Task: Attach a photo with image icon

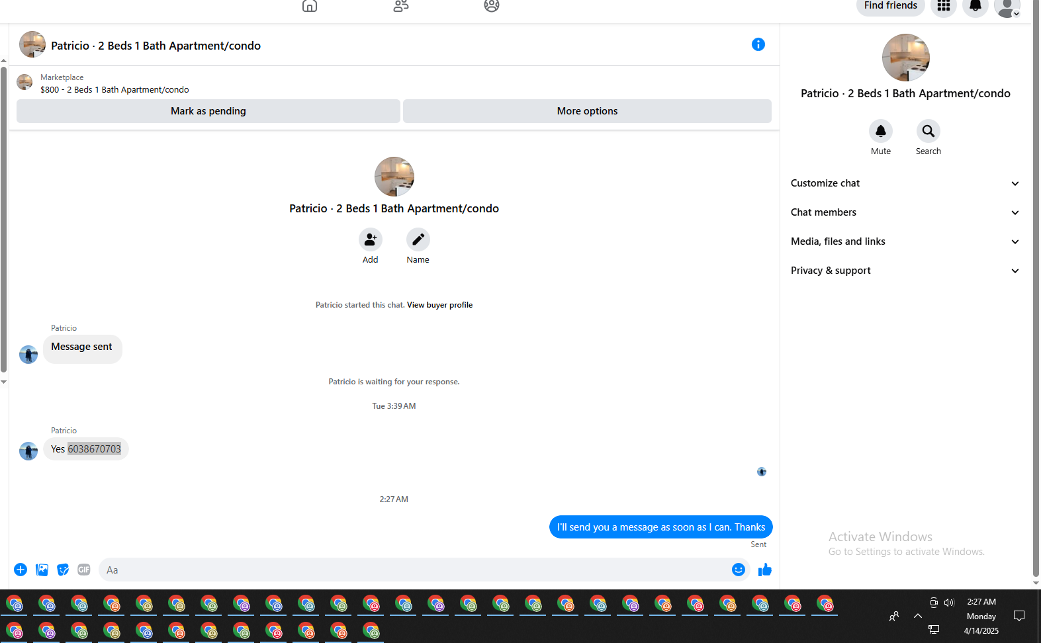Action: click(x=42, y=570)
